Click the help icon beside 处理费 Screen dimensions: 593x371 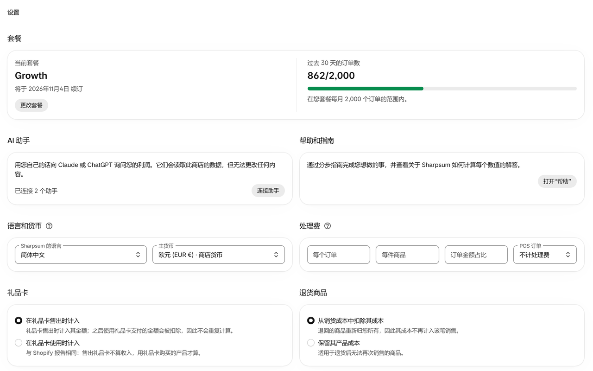tap(328, 226)
